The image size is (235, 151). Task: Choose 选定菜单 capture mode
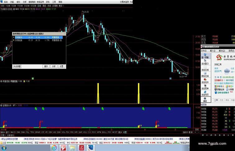(x=205, y=87)
